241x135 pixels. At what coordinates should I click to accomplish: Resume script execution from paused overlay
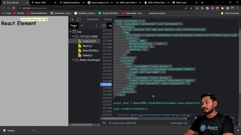(x=42, y=19)
